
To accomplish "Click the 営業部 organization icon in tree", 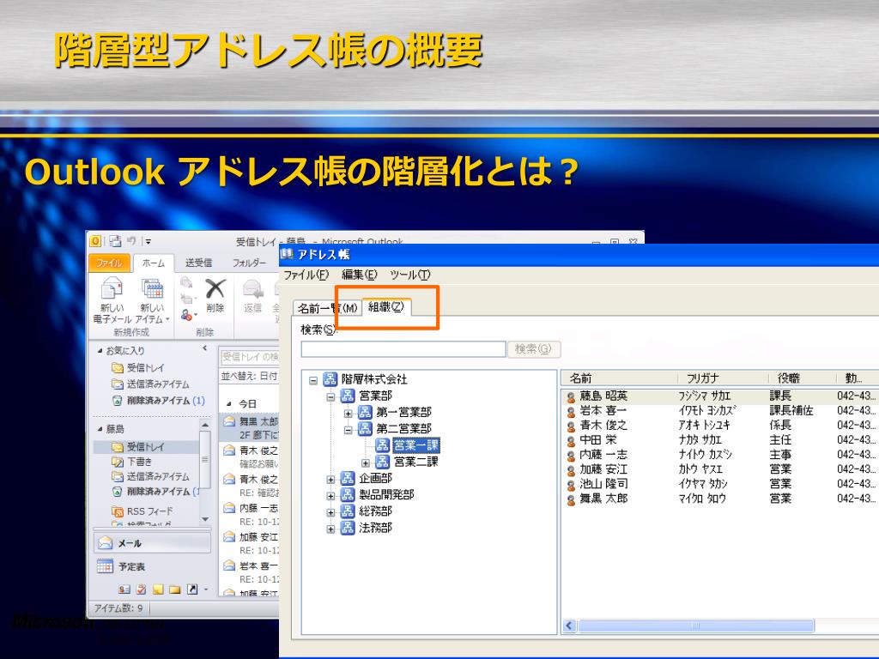I will [348, 396].
